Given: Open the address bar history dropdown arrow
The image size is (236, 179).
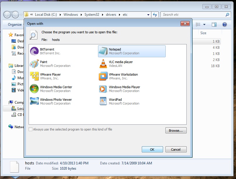Looking at the screenshot, I should 148,15.
